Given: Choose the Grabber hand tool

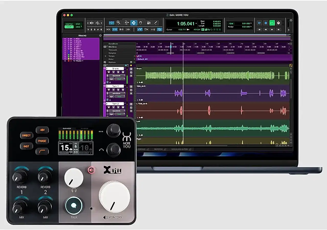Looking at the screenshot, I should pyautogui.click(x=141, y=23).
